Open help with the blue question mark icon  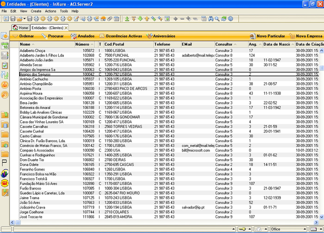[x=230, y=19]
